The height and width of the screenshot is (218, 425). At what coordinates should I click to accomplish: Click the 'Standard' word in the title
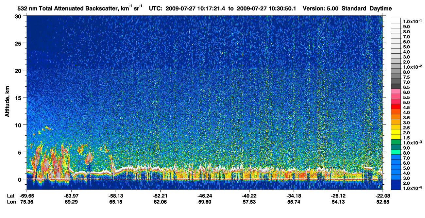(353, 8)
